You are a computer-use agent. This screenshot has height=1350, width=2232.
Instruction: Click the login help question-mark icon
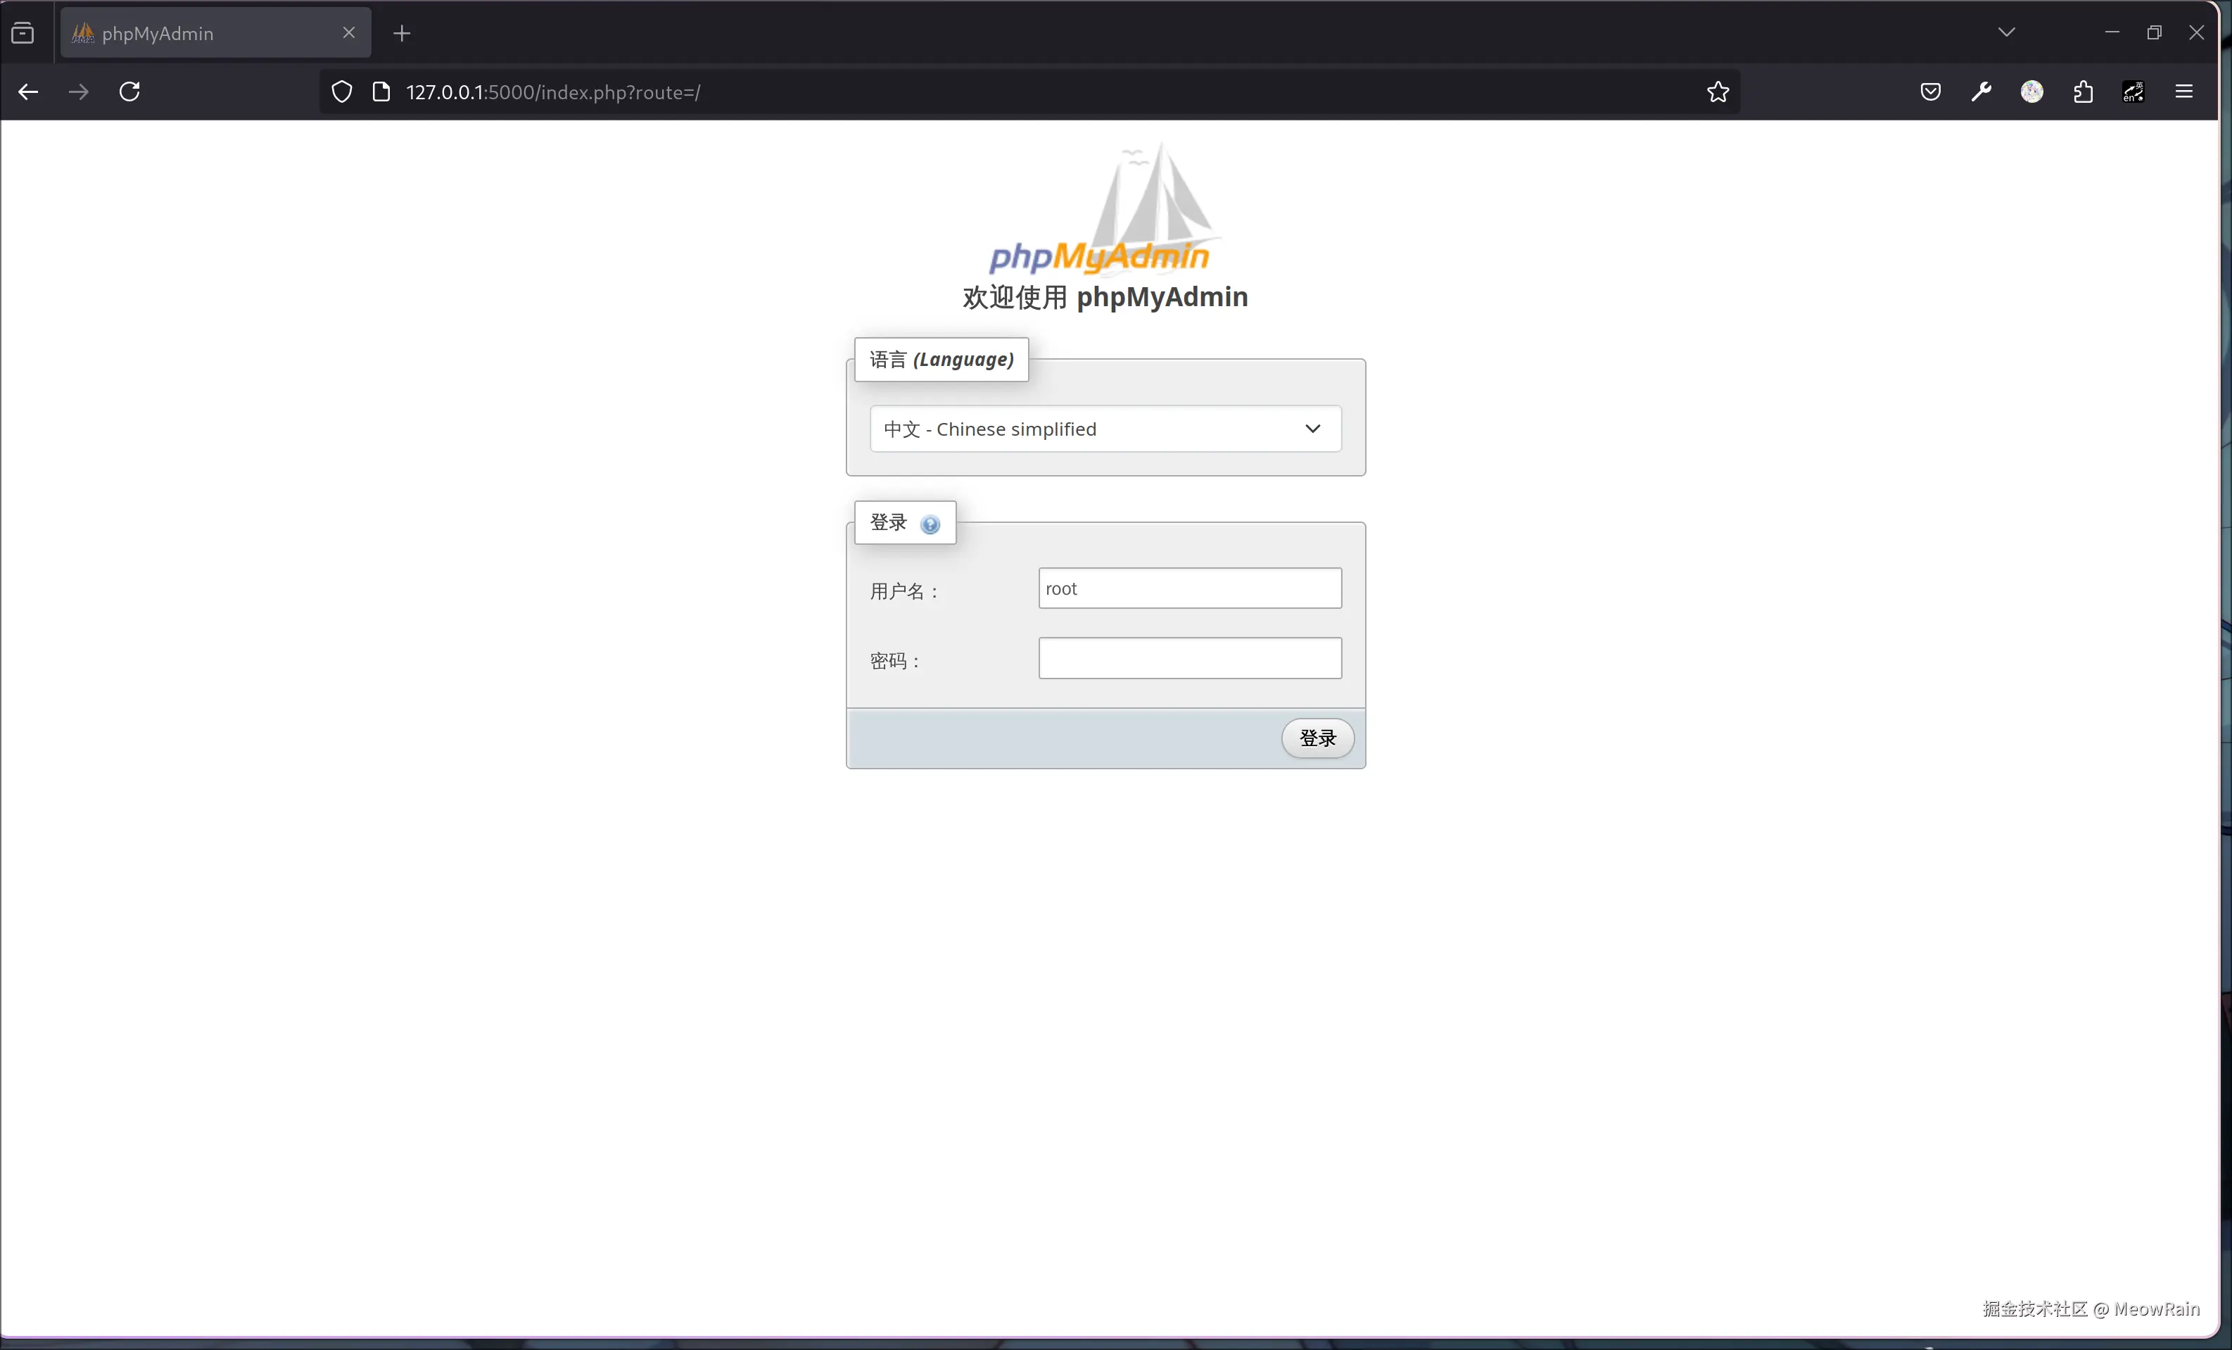point(930,524)
